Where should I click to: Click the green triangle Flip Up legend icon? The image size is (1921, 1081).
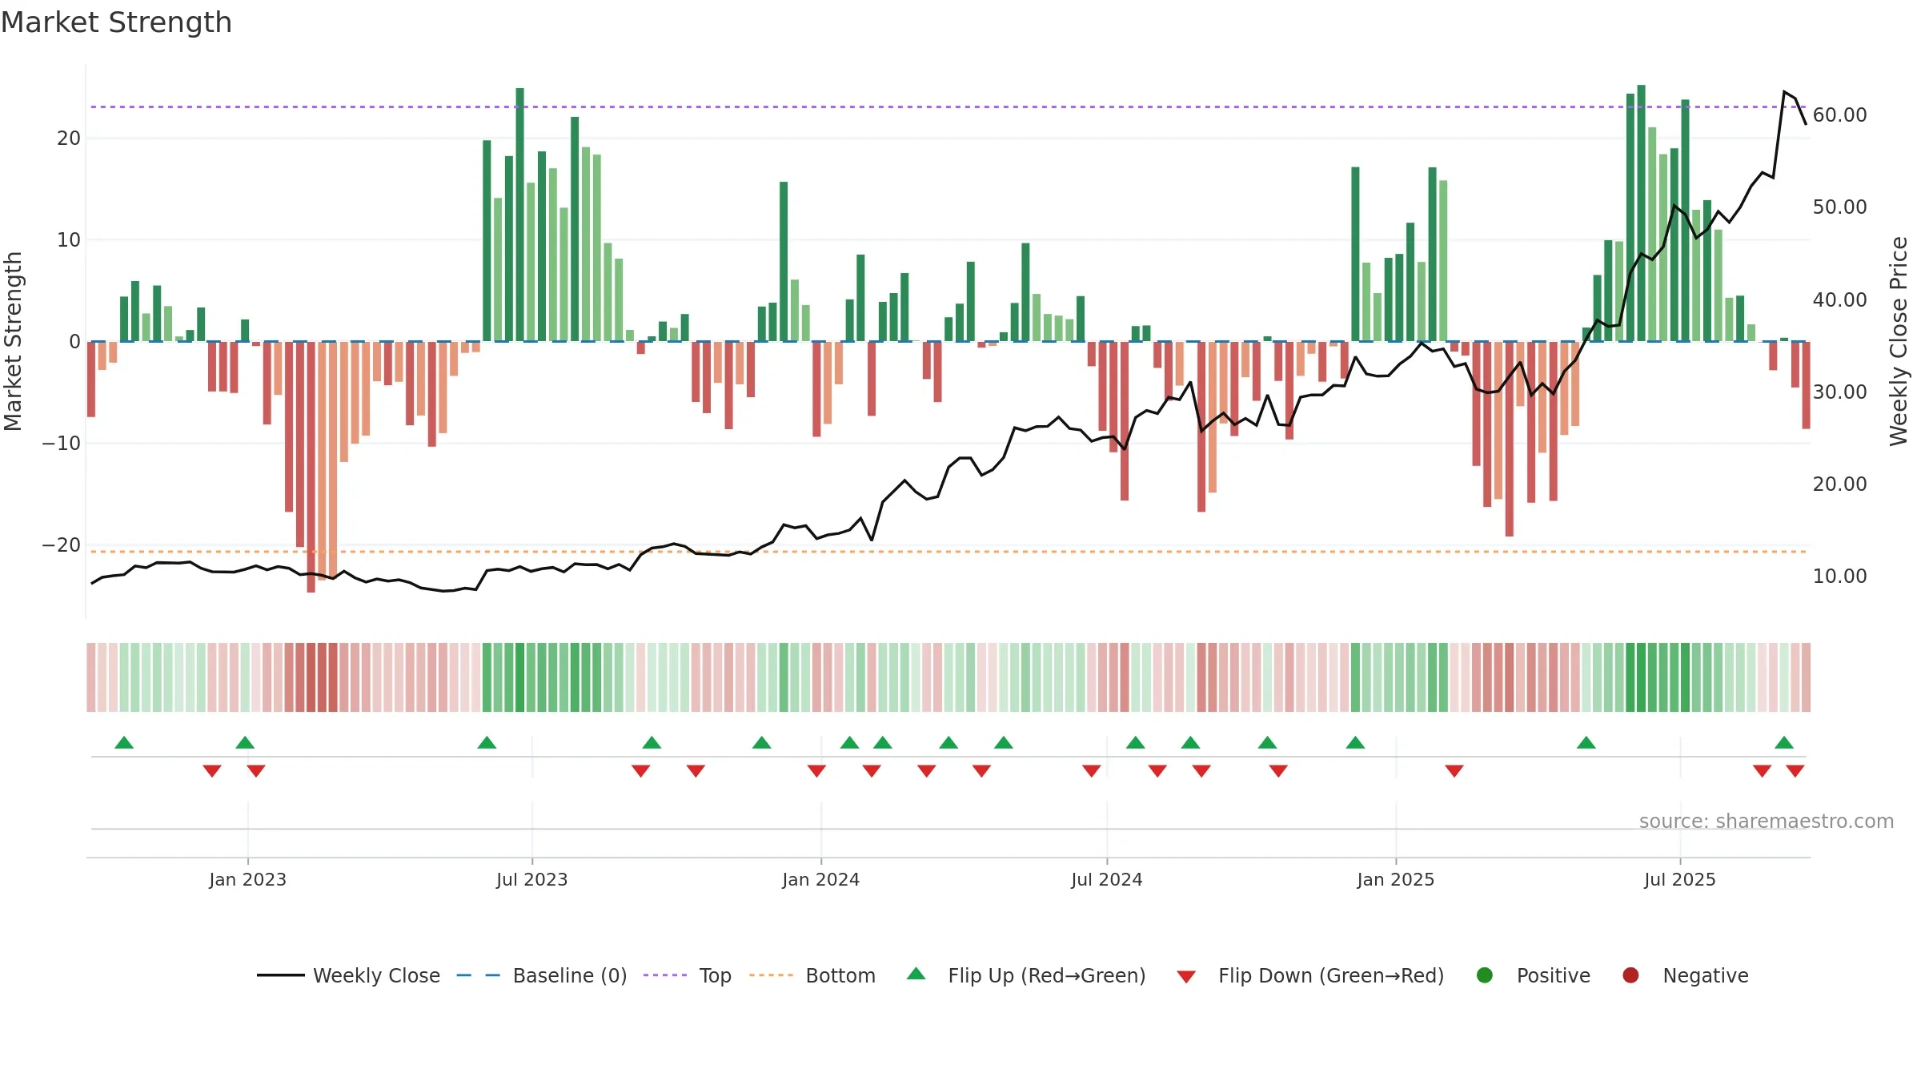click(x=916, y=974)
